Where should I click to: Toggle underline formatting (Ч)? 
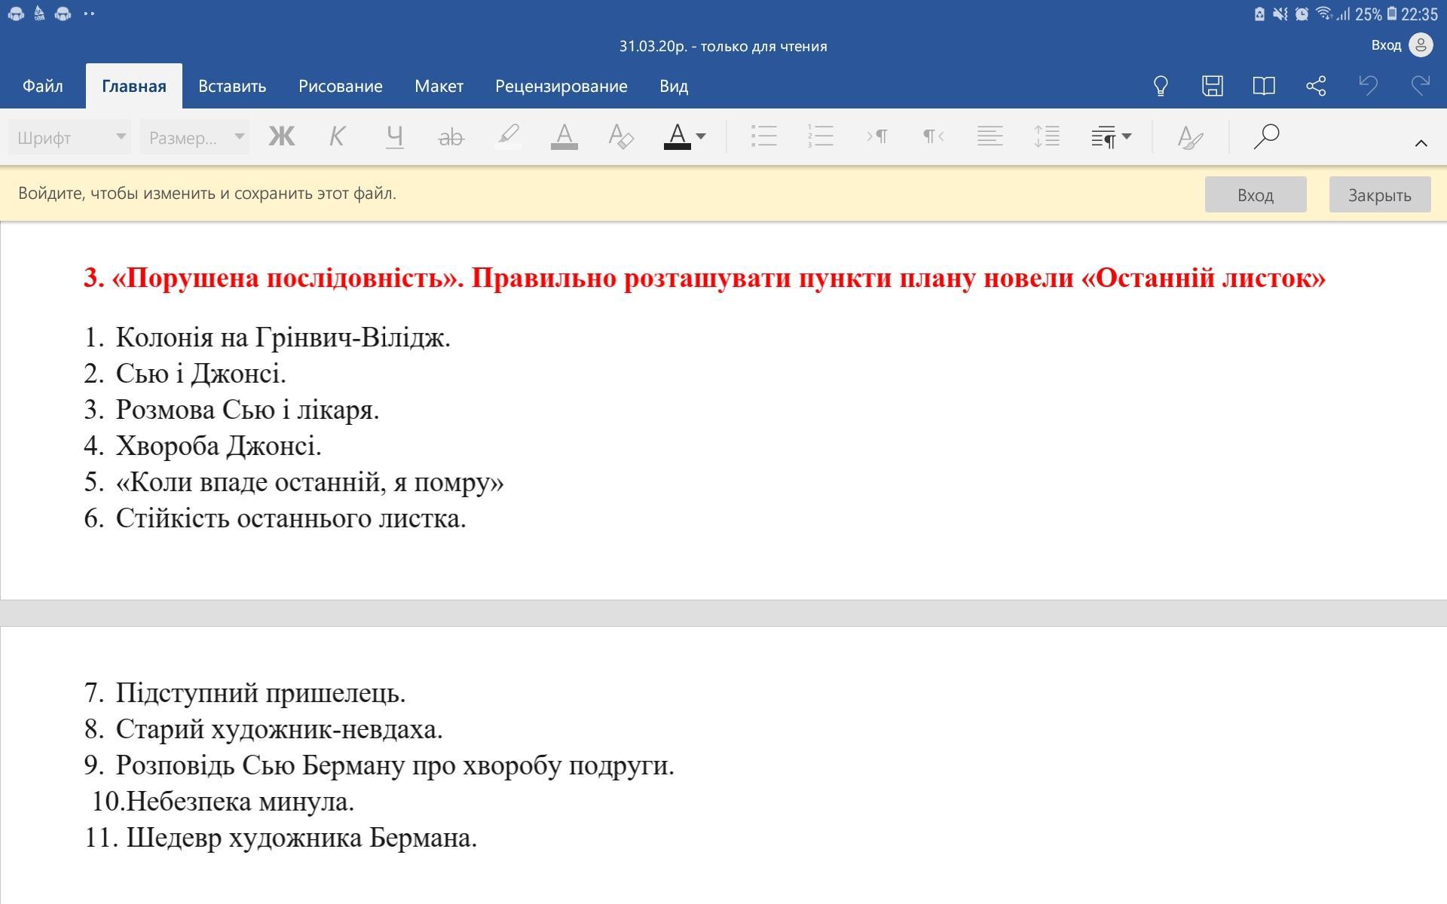coord(394,136)
